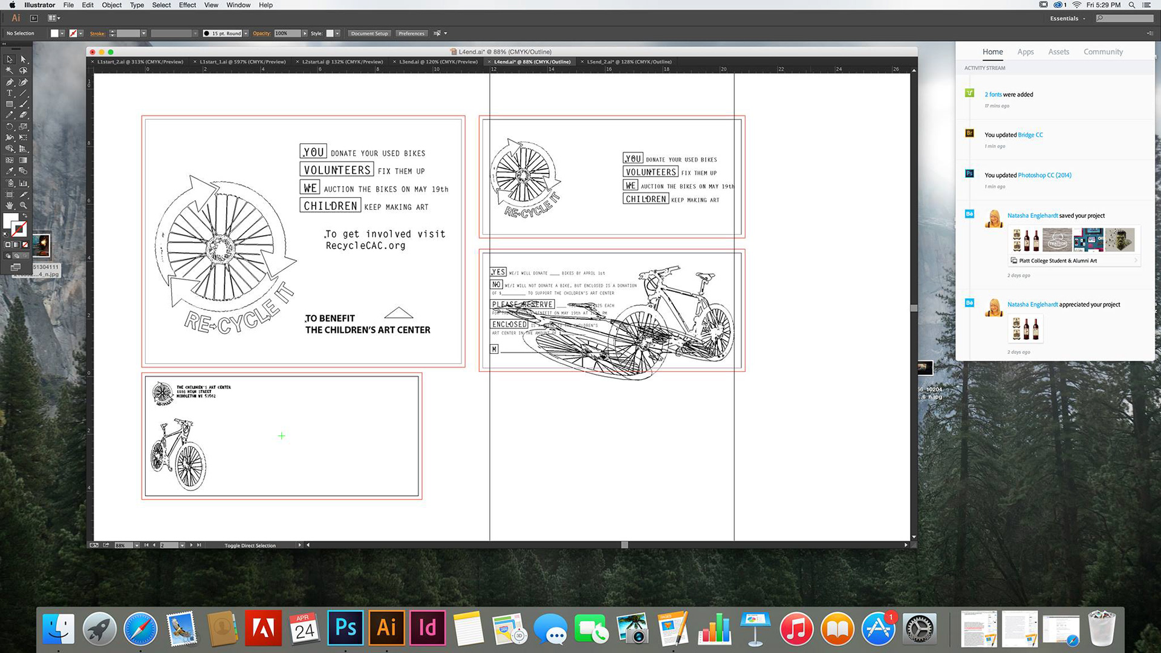
Task: Open the 15 pt. Round brush dropdown
Action: pos(246,33)
